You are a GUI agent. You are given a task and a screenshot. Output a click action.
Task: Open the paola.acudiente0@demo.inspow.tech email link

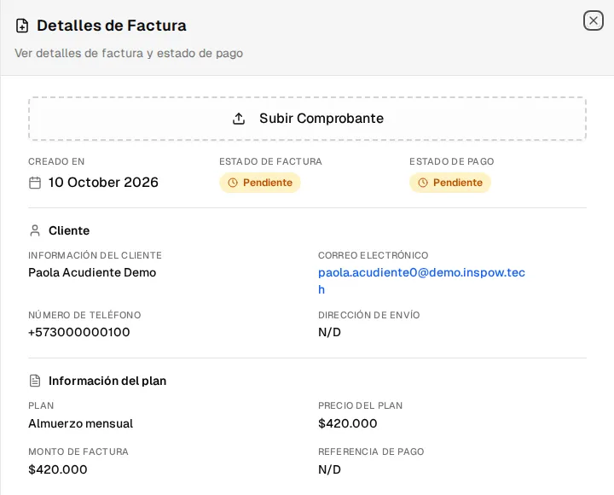(421, 281)
